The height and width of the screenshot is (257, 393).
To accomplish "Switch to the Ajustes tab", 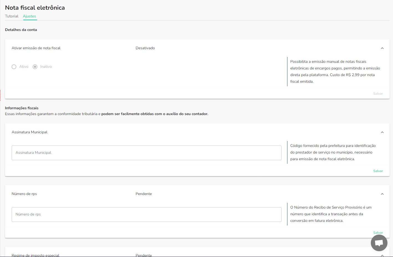I will 29,16.
